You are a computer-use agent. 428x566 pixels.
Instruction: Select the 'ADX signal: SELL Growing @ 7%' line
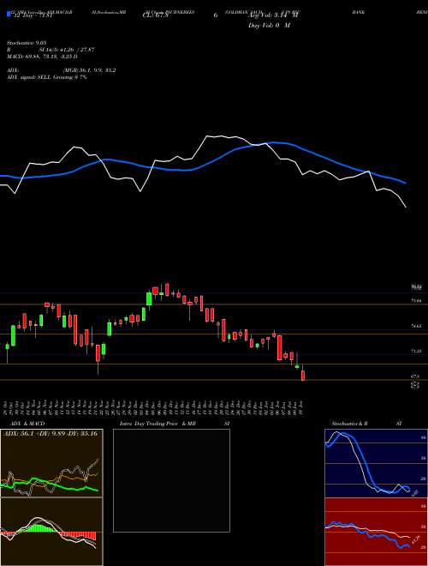coord(47,77)
